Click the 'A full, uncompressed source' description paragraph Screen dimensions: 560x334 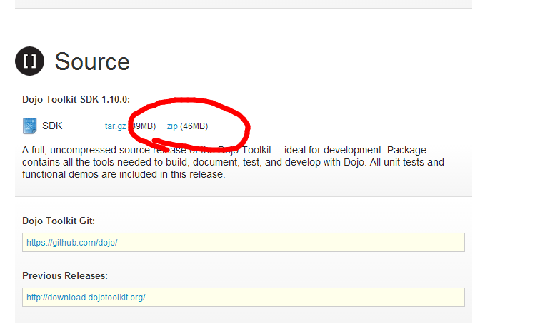pyautogui.click(x=233, y=162)
